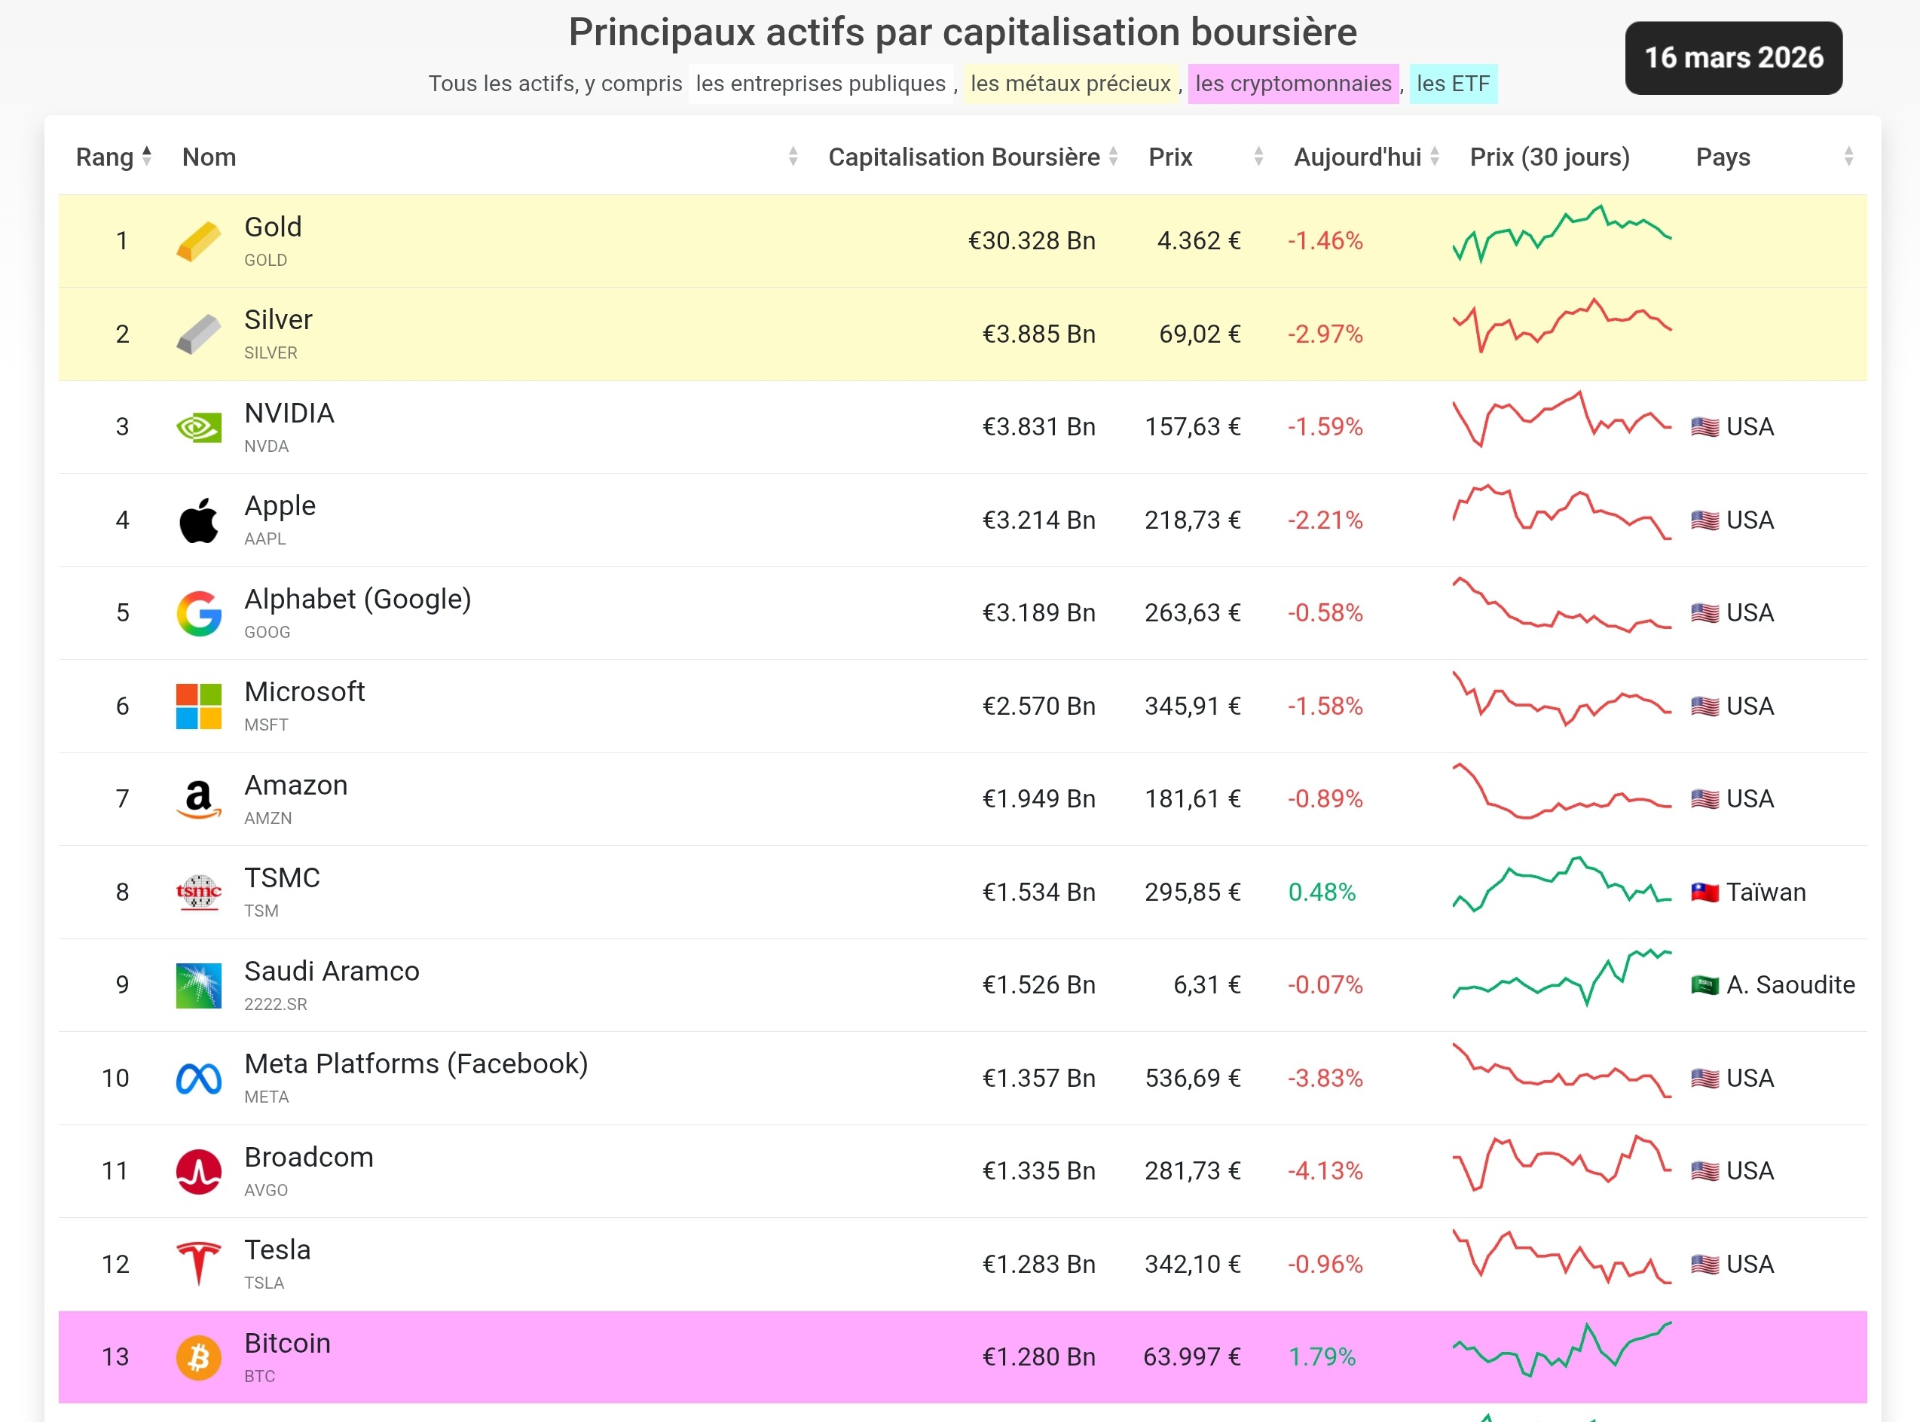
Task: Open the Broadcom company name link
Action: point(309,1157)
